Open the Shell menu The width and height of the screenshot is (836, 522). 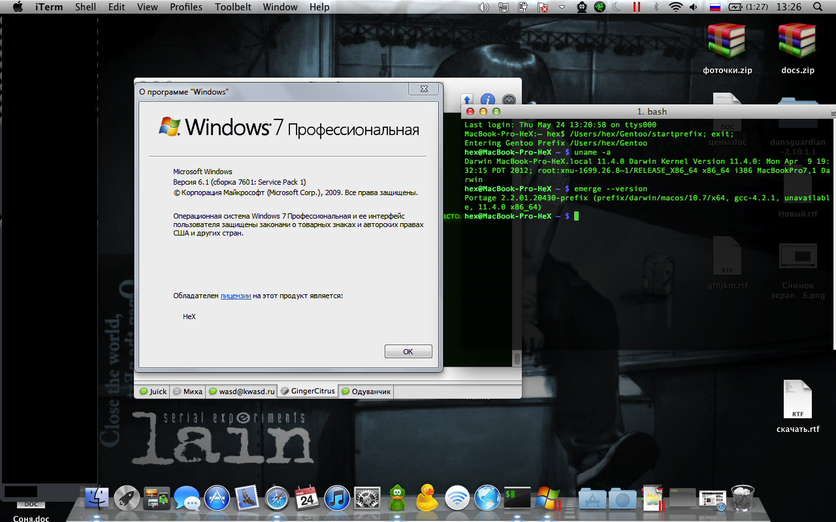click(x=86, y=7)
